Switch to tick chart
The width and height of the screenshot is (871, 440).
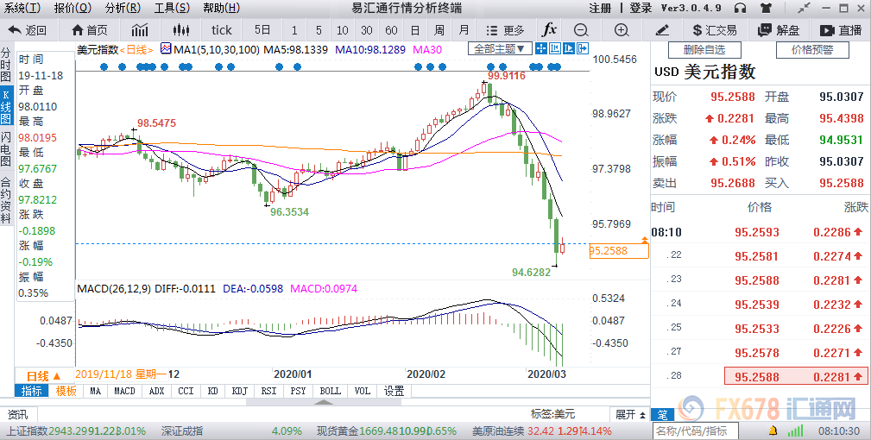pos(222,30)
